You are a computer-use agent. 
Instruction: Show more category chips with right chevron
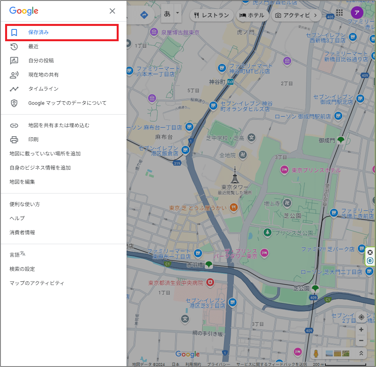click(x=315, y=15)
